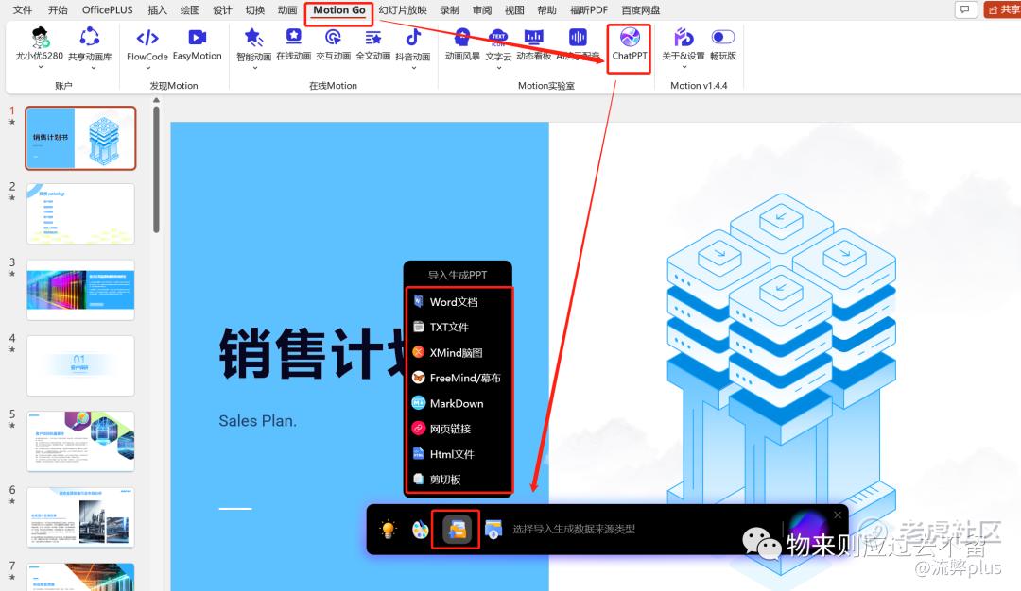Select slide 1 thumbnail 销售计划书
Screen dimensions: 1021x591
tap(80, 139)
